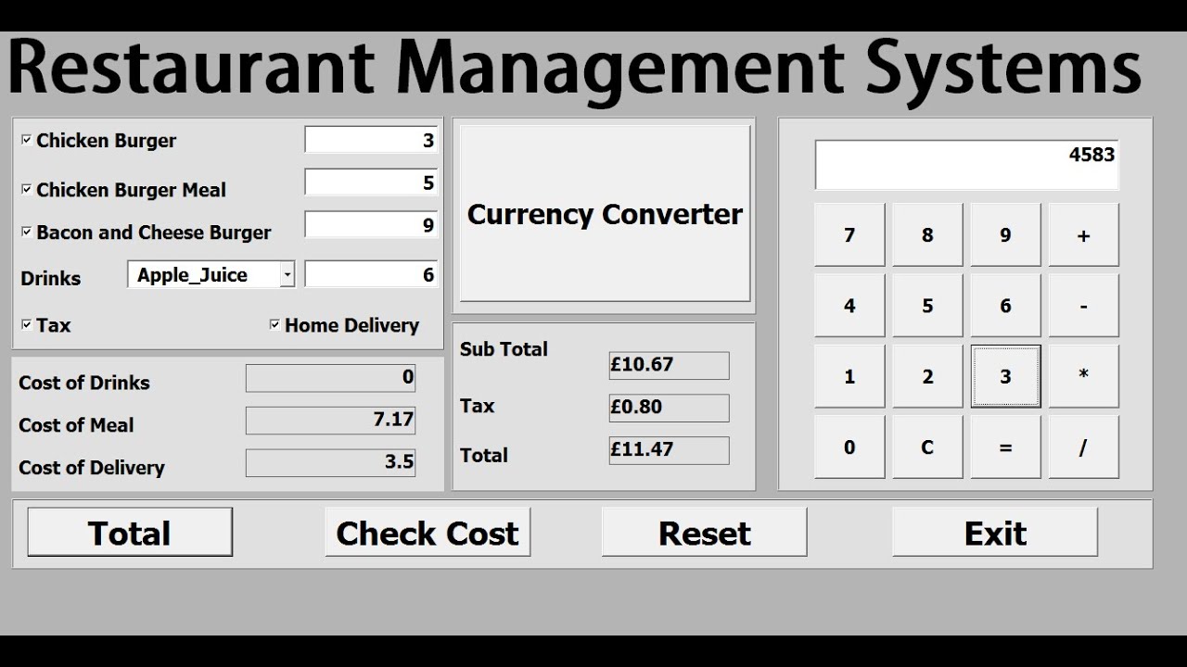Clear the calculator with C key
Viewport: 1187px width, 667px height.
(927, 447)
